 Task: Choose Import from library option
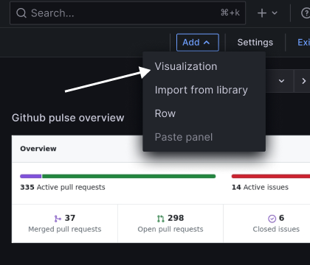[201, 90]
